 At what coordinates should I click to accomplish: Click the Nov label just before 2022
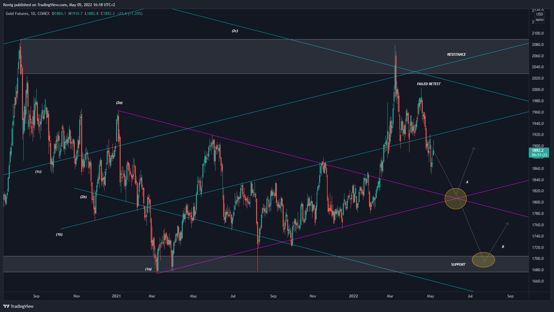pos(313,296)
